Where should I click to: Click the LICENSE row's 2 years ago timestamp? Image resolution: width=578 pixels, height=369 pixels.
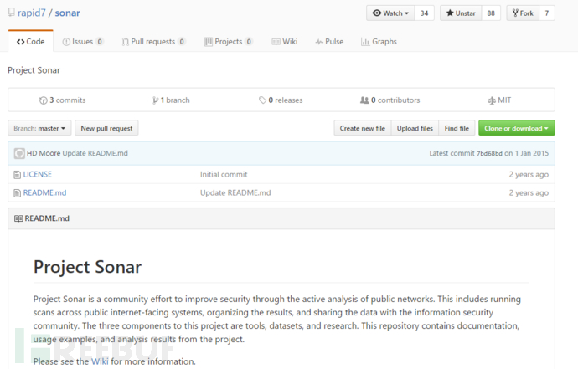pyautogui.click(x=529, y=175)
